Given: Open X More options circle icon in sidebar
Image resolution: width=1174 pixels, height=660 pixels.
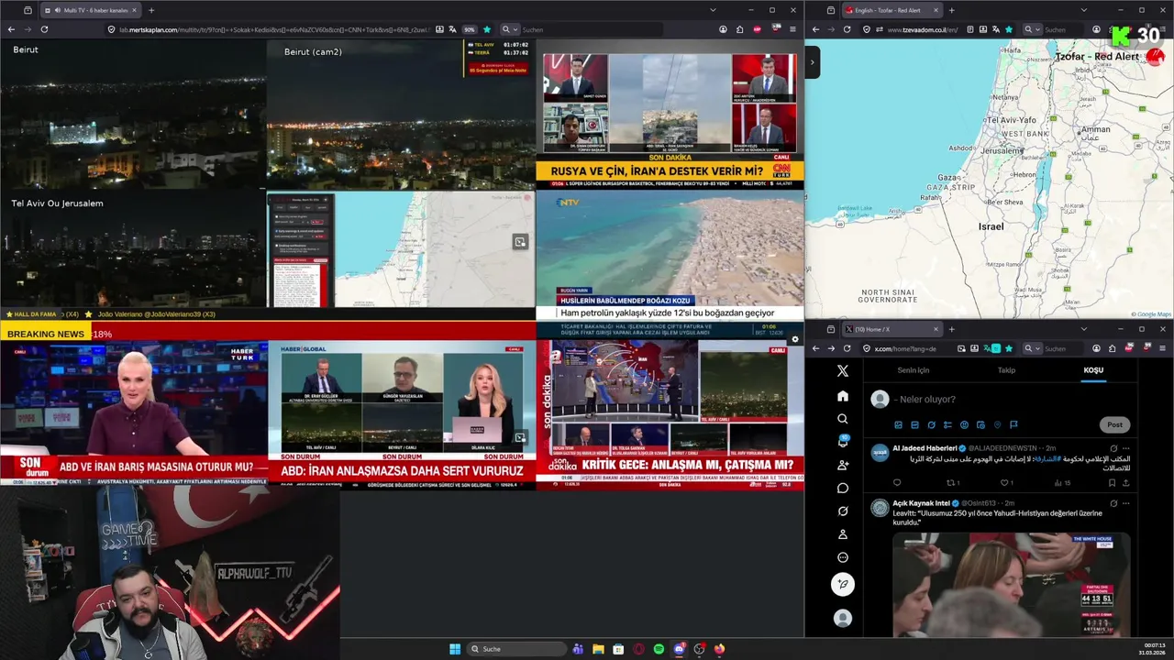Looking at the screenshot, I should (x=843, y=557).
